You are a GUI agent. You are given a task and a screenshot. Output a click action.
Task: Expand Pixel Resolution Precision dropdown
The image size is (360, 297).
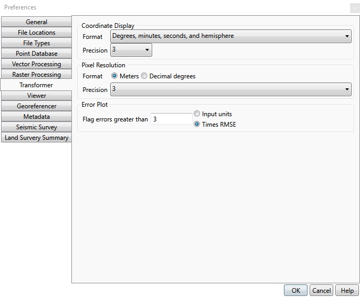[x=230, y=89]
